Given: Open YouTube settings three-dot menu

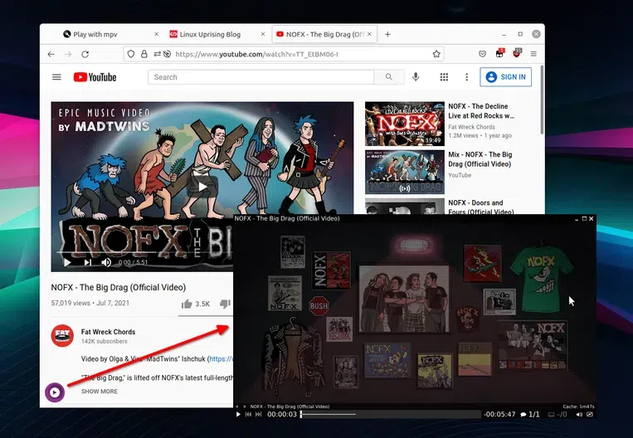Looking at the screenshot, I should tap(467, 77).
